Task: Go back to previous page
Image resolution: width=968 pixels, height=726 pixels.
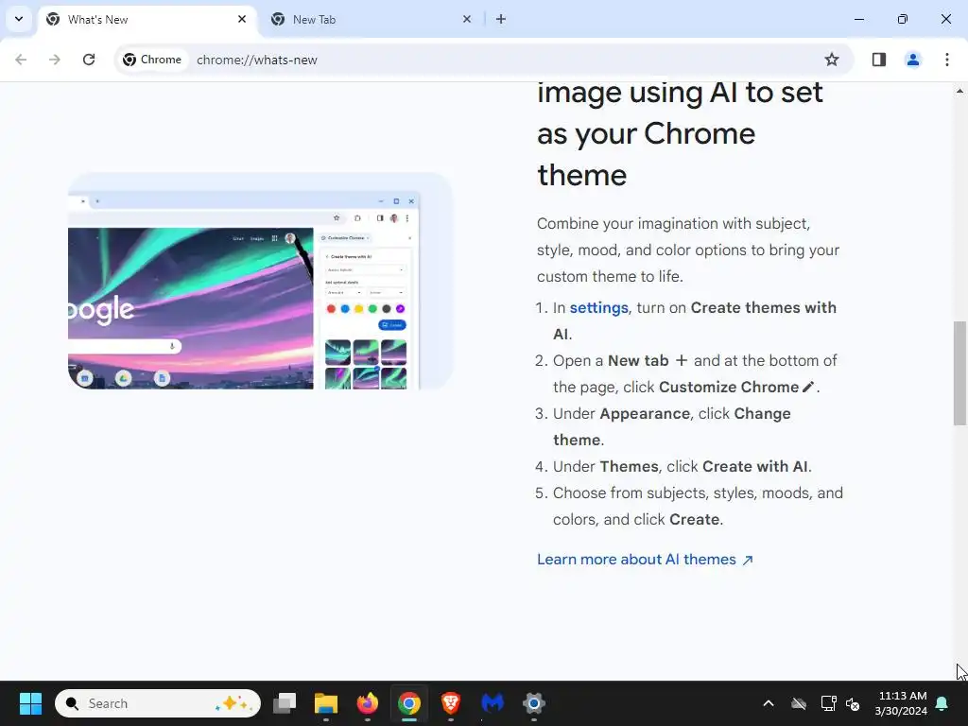Action: [21, 60]
